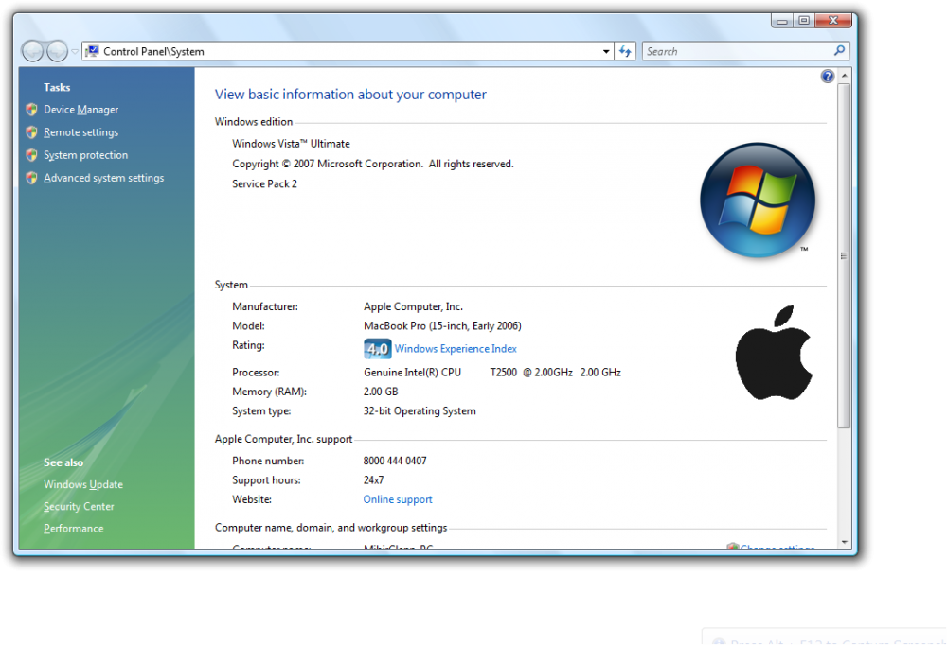Click the magnifier icon in Search box
947x645 pixels.
click(839, 51)
